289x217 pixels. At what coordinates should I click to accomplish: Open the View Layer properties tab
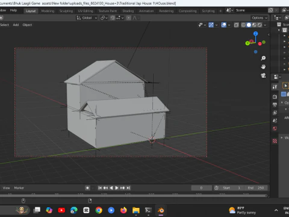click(275, 113)
